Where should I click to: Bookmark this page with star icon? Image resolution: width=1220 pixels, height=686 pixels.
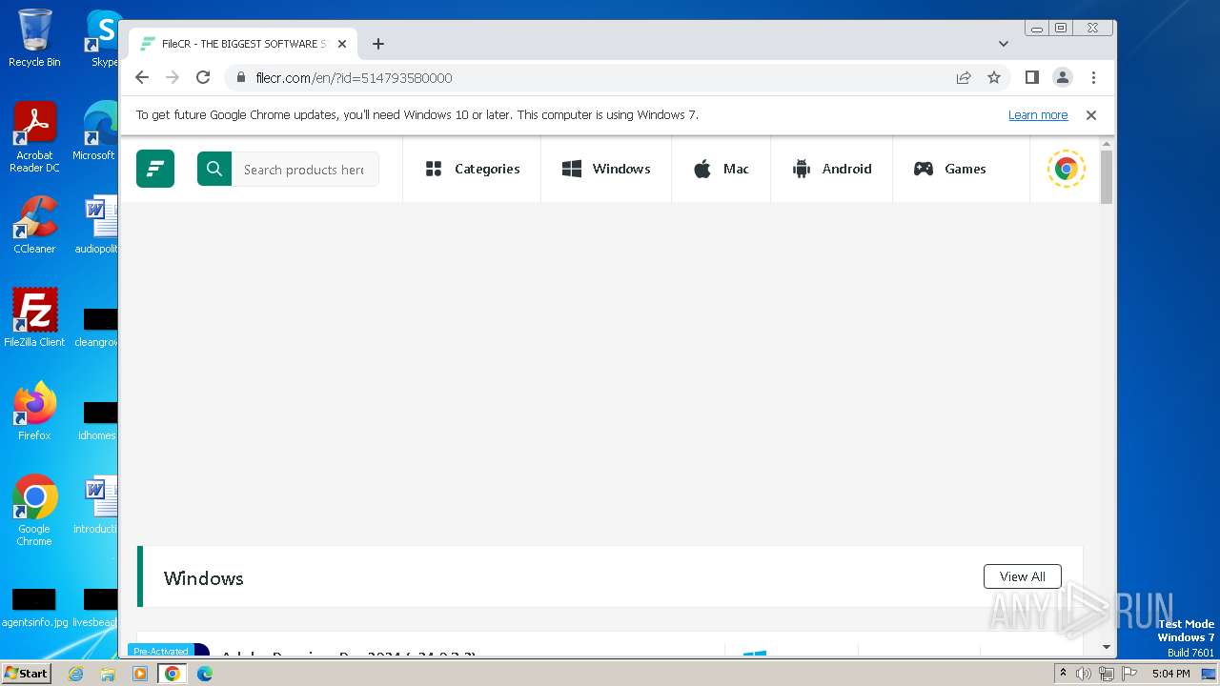pyautogui.click(x=994, y=77)
